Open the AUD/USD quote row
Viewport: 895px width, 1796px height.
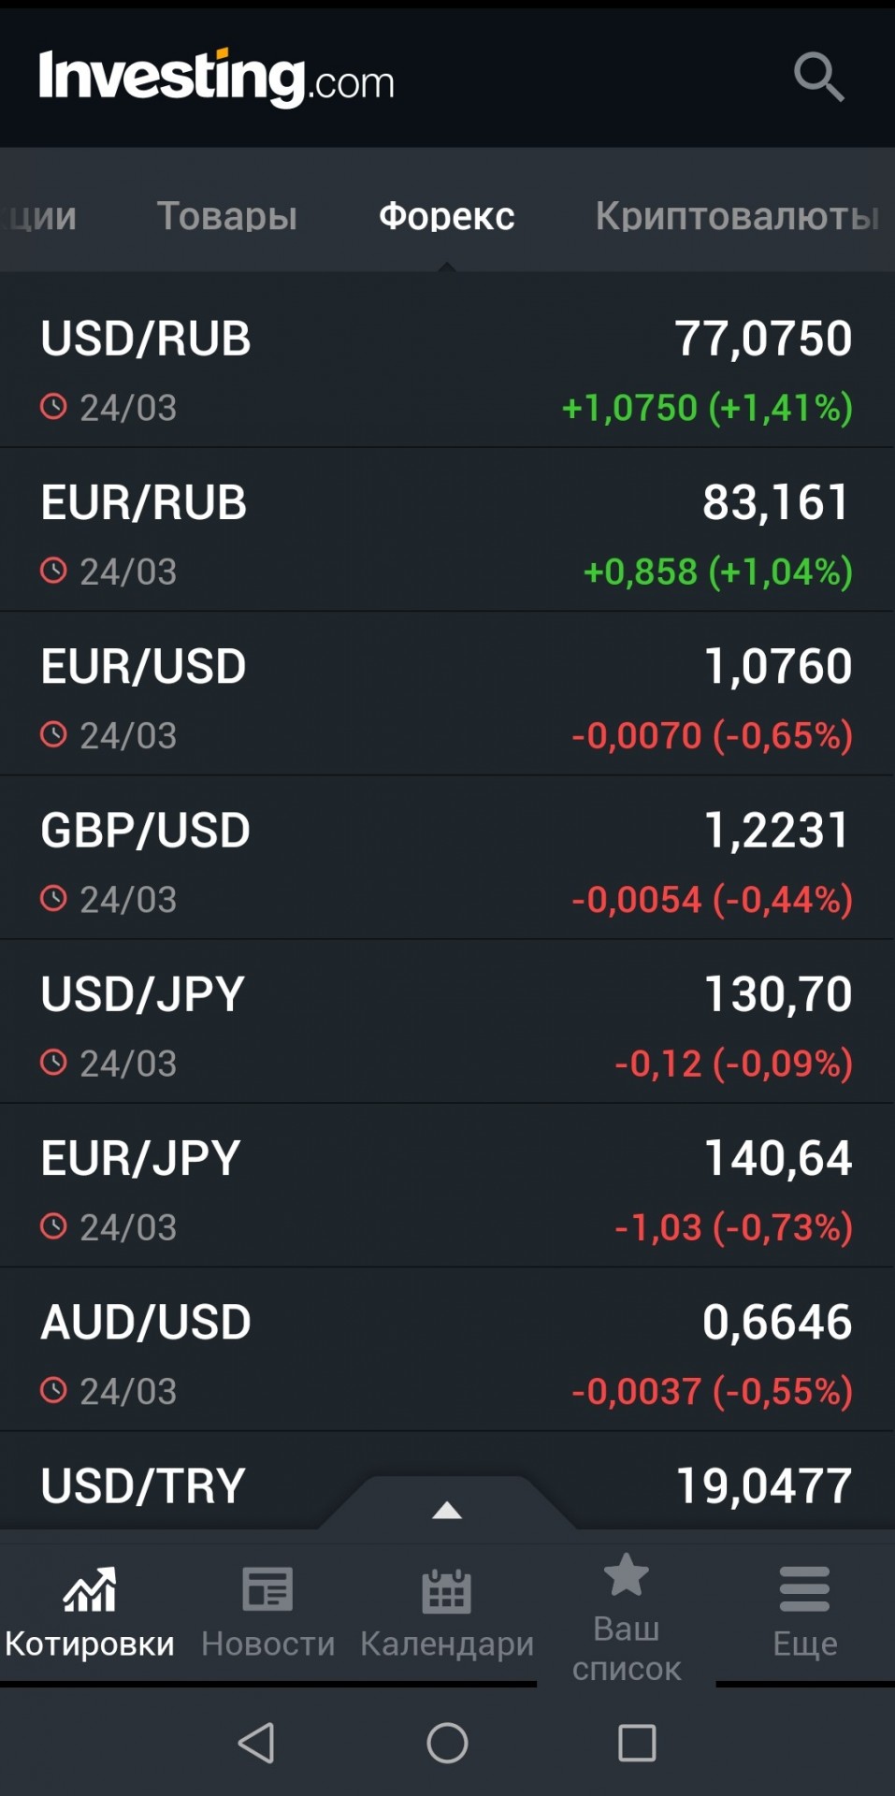click(447, 1349)
